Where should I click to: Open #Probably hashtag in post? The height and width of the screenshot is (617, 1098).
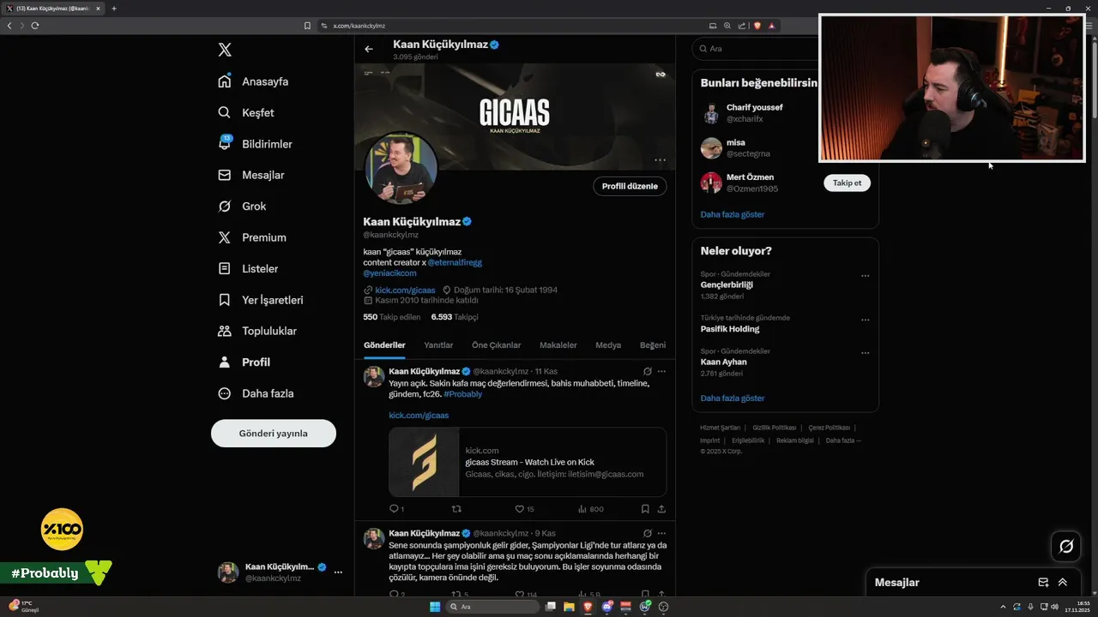point(462,394)
